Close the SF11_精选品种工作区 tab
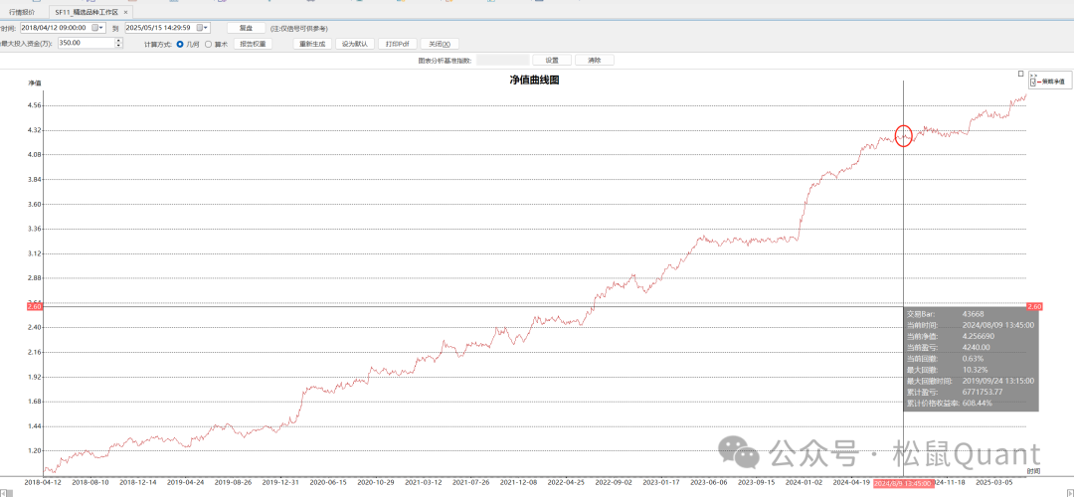Viewport: 1074px width, 497px height. coord(126,11)
